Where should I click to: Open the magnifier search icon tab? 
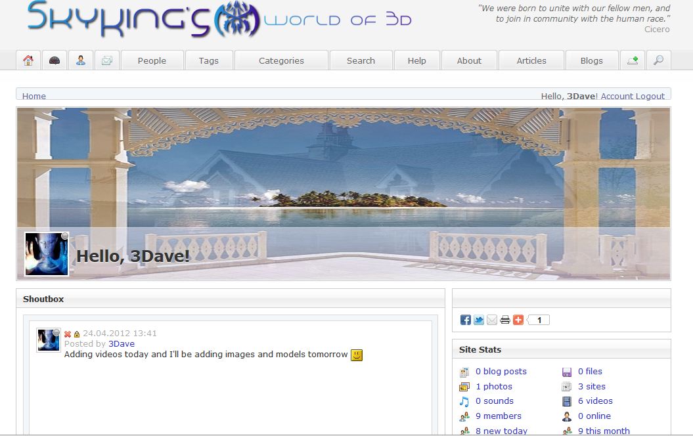tap(659, 60)
